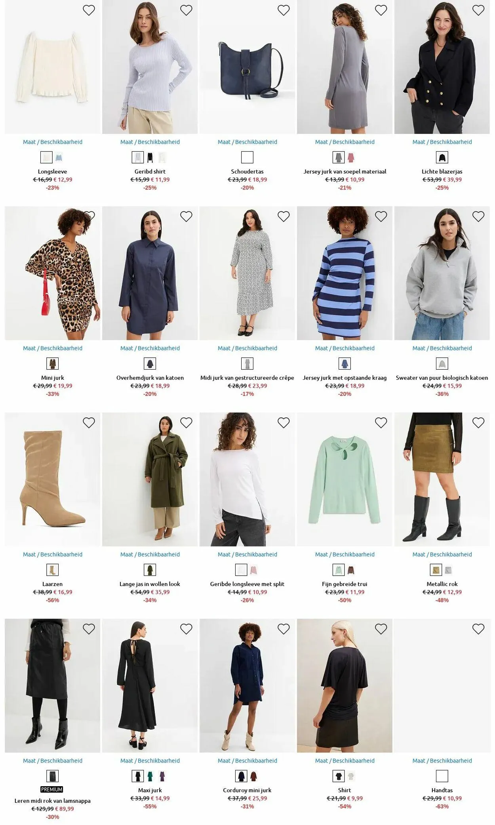This screenshot has height=825, width=495.
Task: View the leopard Mini jurk product image
Action: (53, 273)
